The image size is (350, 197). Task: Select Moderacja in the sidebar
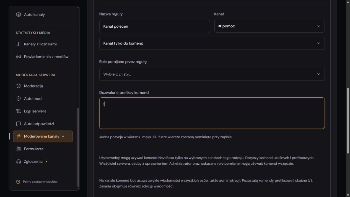coord(43,86)
